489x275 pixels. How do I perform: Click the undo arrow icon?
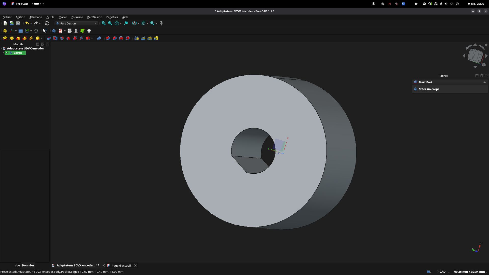tap(27, 23)
